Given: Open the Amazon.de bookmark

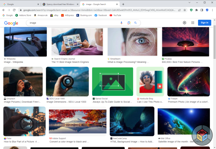Looking at the screenshot, I should click(x=41, y=15).
